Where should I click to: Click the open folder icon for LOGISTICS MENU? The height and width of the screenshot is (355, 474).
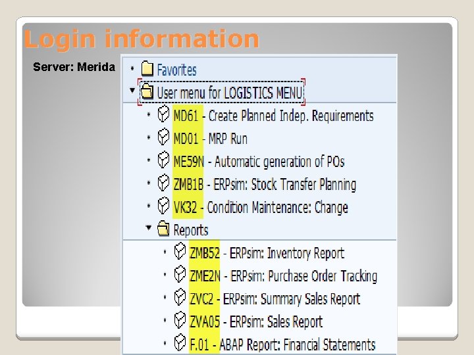click(147, 91)
